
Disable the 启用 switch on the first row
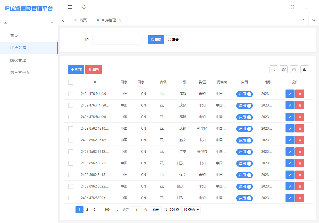click(x=244, y=94)
